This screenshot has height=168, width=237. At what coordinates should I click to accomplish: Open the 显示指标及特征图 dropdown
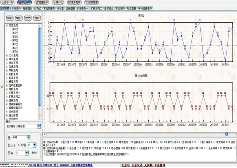[39, 126]
